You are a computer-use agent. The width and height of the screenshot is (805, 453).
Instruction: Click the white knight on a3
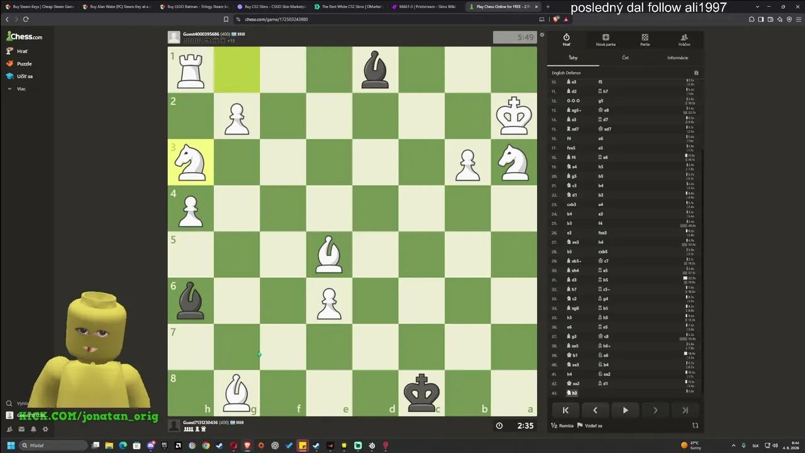(x=514, y=162)
